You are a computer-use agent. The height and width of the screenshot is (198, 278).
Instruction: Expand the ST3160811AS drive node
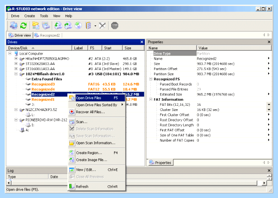[16, 69]
